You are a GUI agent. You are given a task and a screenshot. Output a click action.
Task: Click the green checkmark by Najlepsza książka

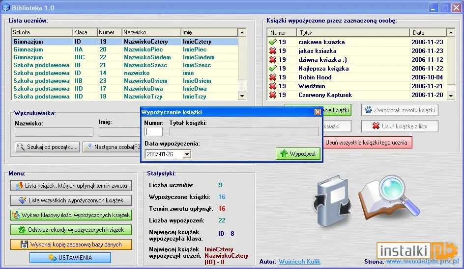pos(272,69)
